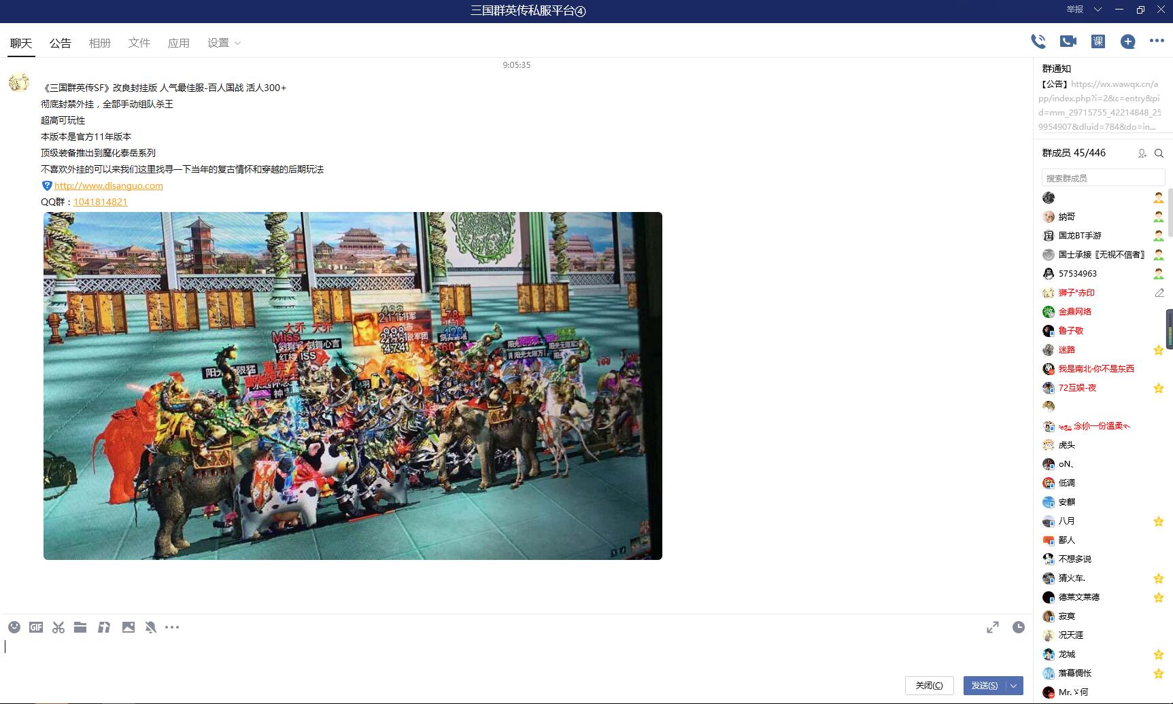Send a file via folder icon
This screenshot has height=704, width=1173.
click(80, 627)
